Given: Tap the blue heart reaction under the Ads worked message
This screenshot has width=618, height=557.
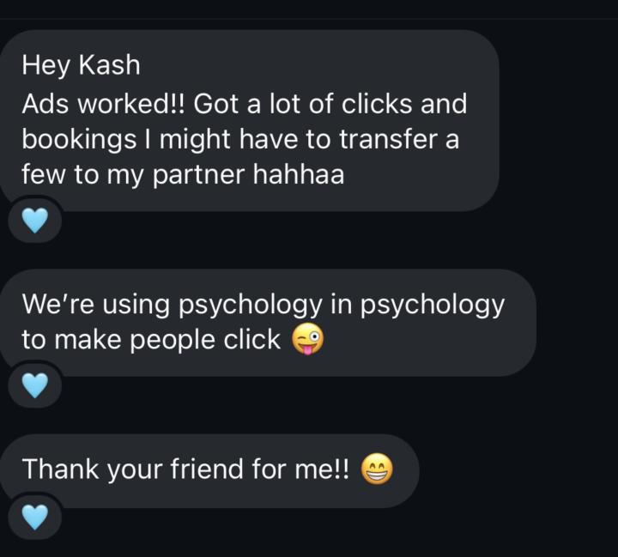Looking at the screenshot, I should point(34,221).
